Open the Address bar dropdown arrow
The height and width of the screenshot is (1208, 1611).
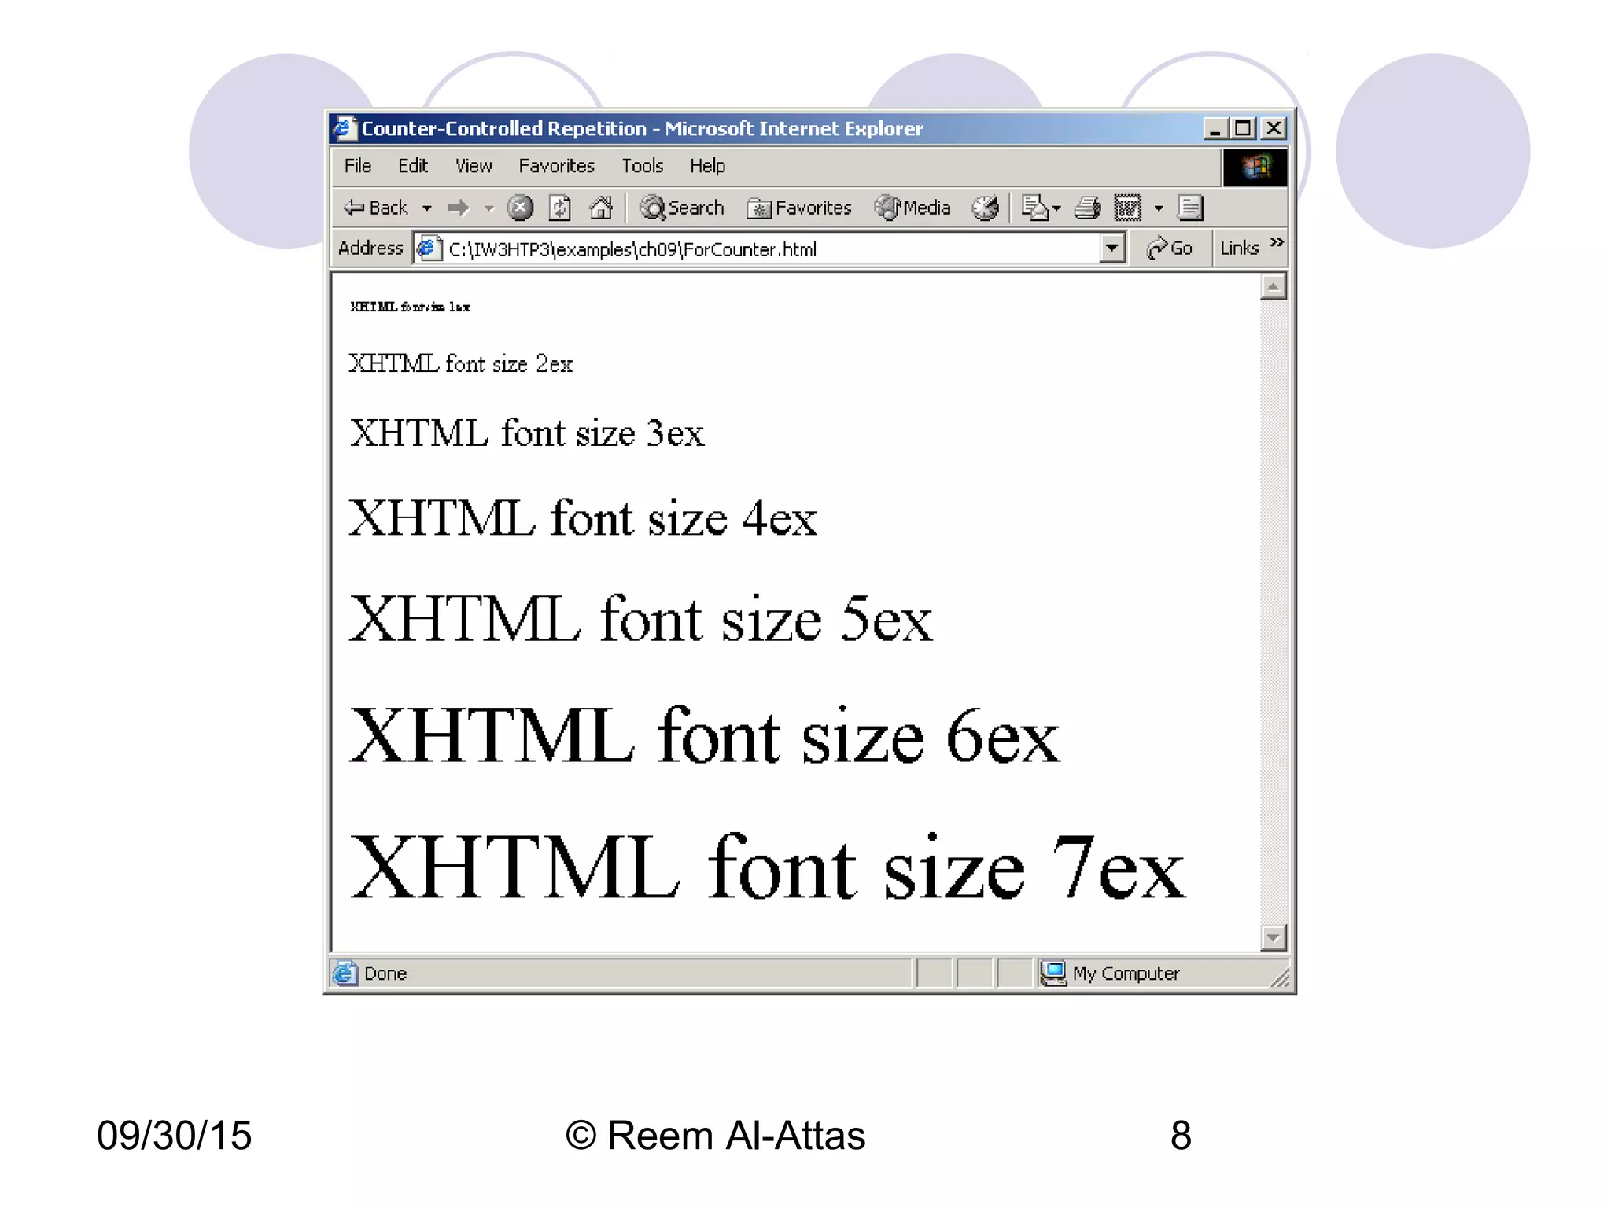click(1111, 249)
